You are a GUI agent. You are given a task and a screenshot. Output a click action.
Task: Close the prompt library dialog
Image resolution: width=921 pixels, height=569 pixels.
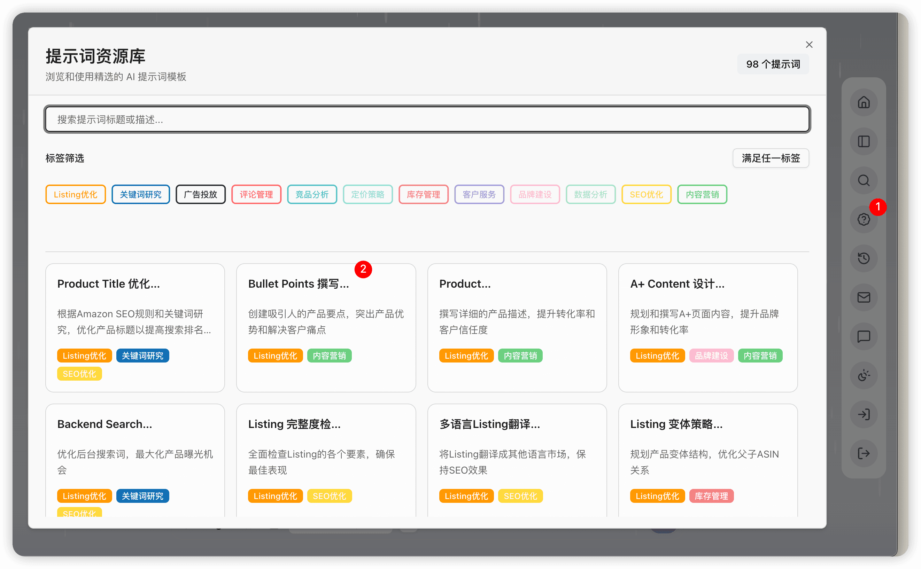(809, 45)
